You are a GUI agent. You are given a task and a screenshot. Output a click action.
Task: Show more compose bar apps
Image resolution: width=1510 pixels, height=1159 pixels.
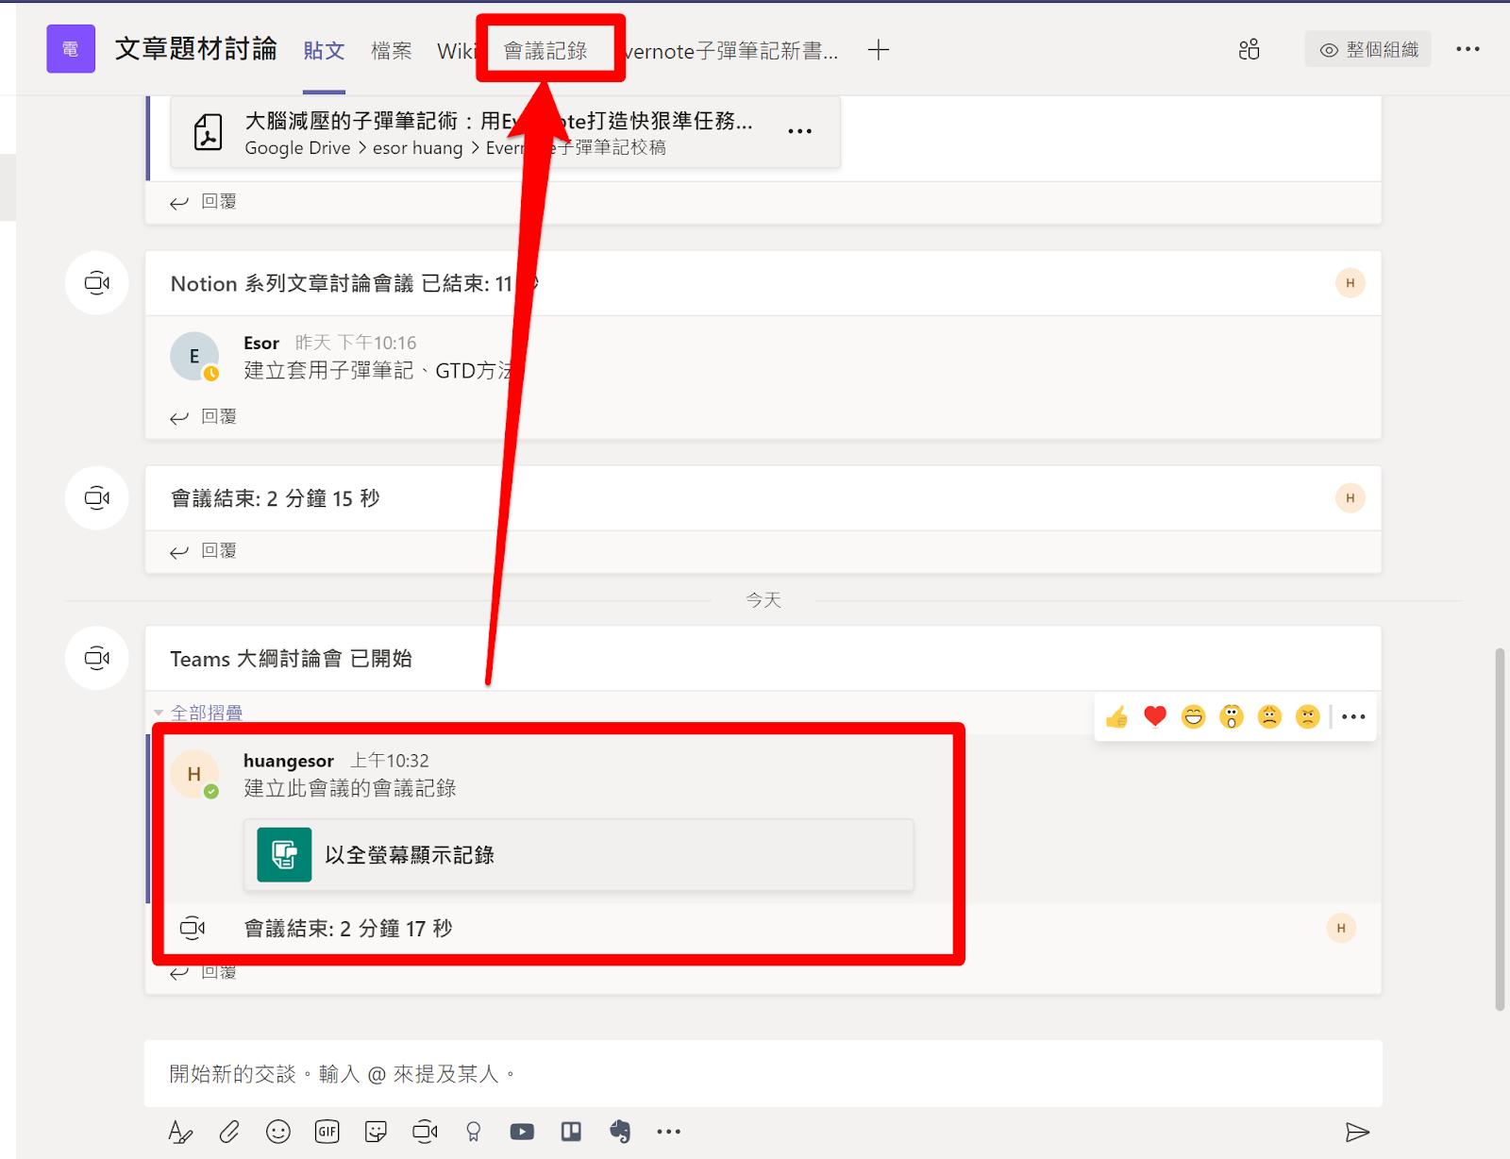[669, 1132]
